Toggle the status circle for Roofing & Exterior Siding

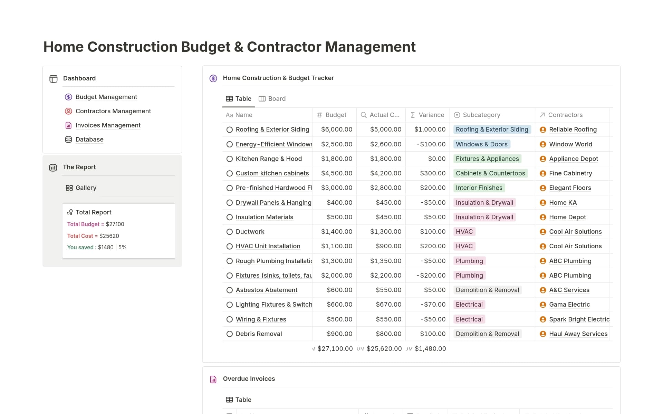230,129
